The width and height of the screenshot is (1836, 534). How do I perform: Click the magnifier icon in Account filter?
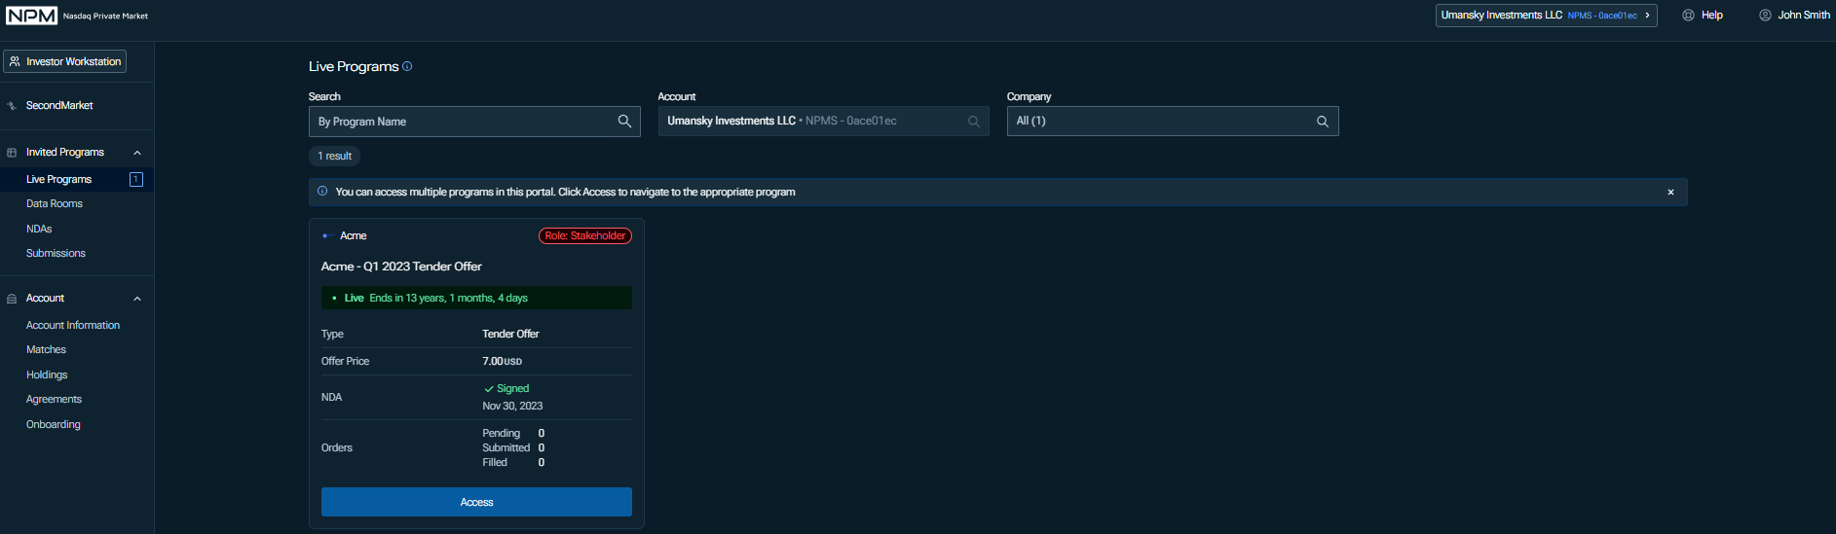pyautogui.click(x=974, y=122)
